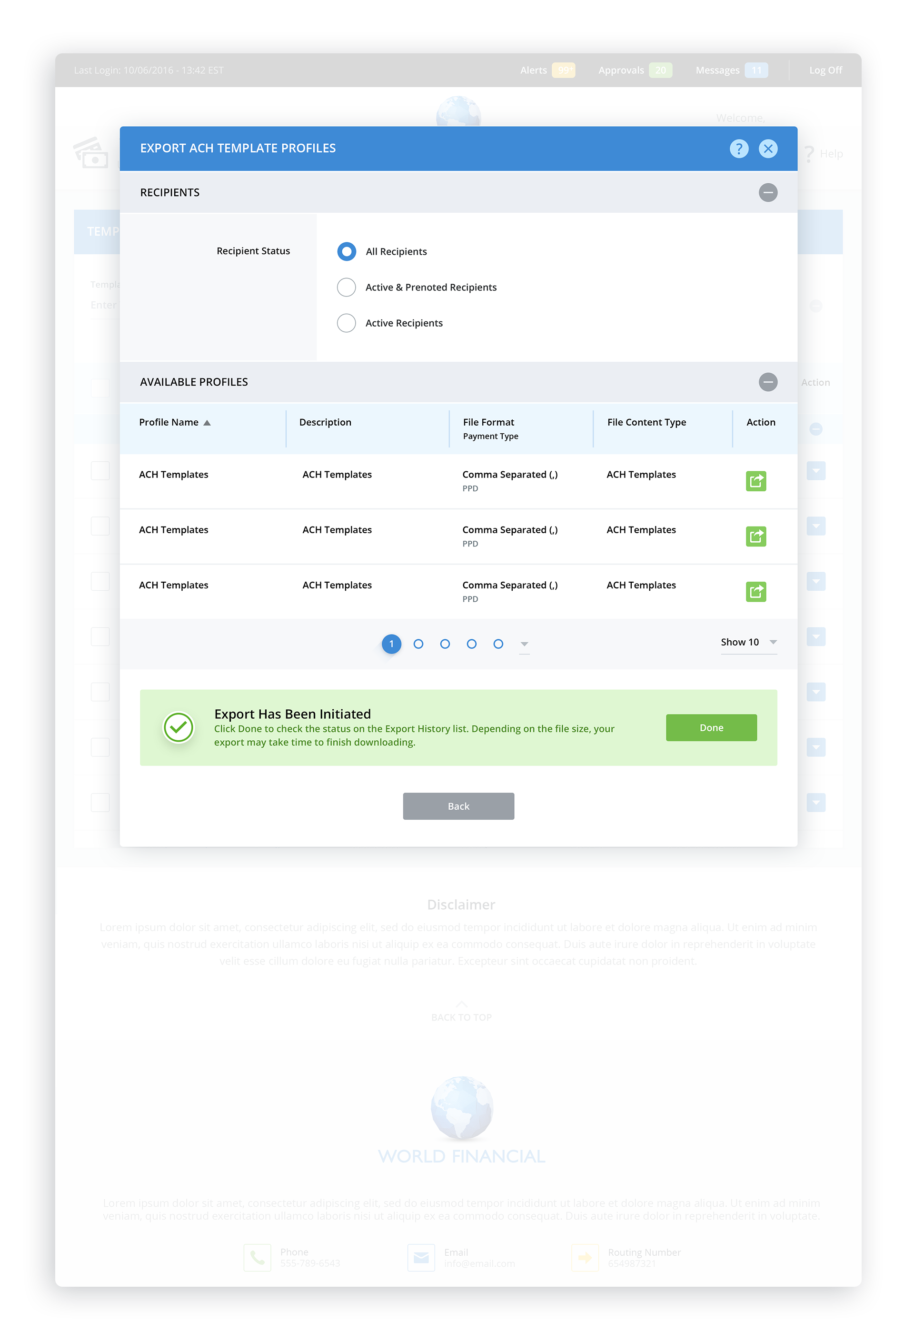The image size is (914, 1341).
Task: Open help in Export ACH Template Profiles header
Action: [x=739, y=149]
